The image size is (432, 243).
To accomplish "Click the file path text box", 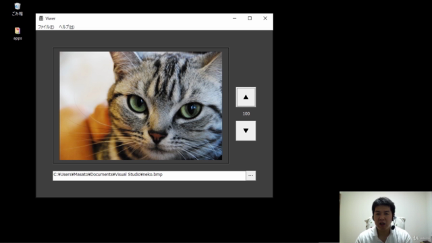I will [149, 175].
